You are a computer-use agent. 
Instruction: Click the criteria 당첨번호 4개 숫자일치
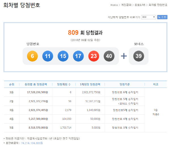click(125, 119)
